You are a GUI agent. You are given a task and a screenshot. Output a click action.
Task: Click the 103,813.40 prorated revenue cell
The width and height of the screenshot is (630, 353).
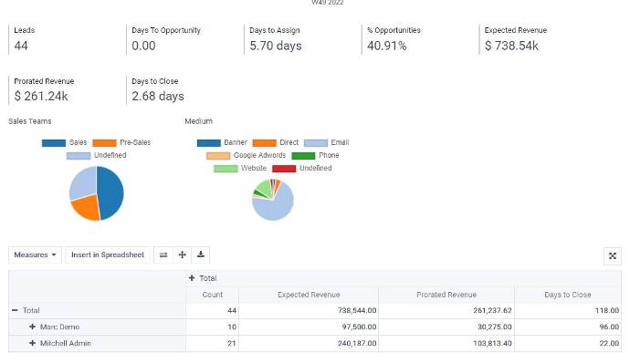point(446,343)
